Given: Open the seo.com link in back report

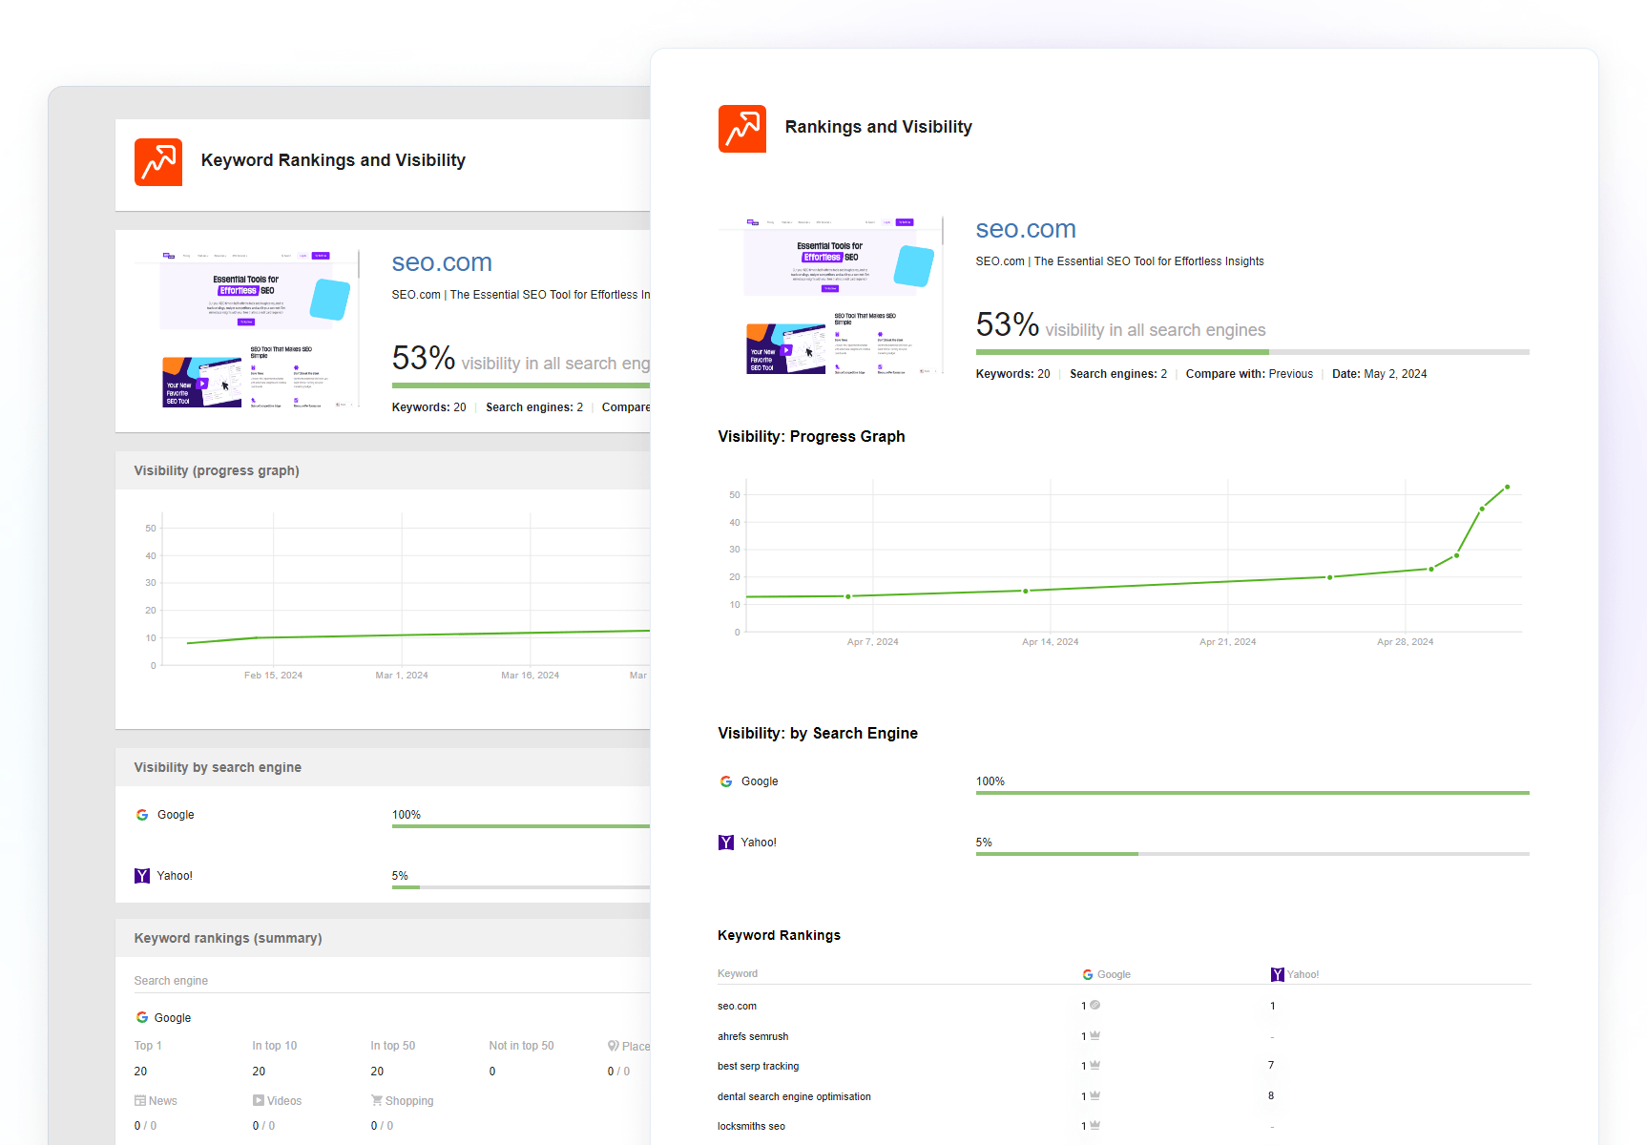Looking at the screenshot, I should point(442,262).
